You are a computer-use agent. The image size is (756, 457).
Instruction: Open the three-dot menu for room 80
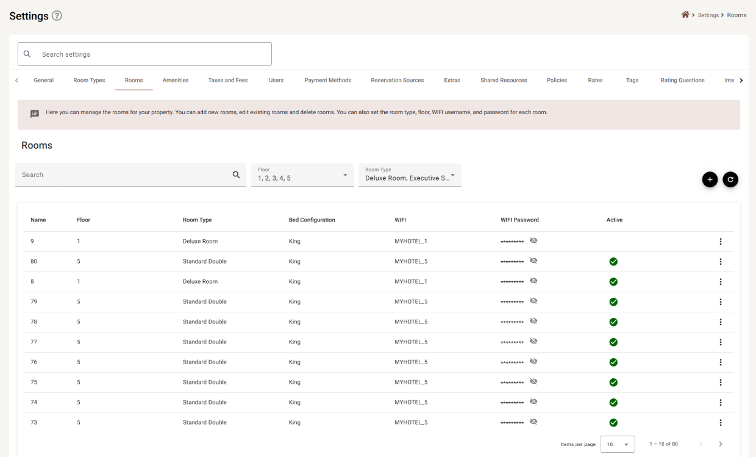721,262
